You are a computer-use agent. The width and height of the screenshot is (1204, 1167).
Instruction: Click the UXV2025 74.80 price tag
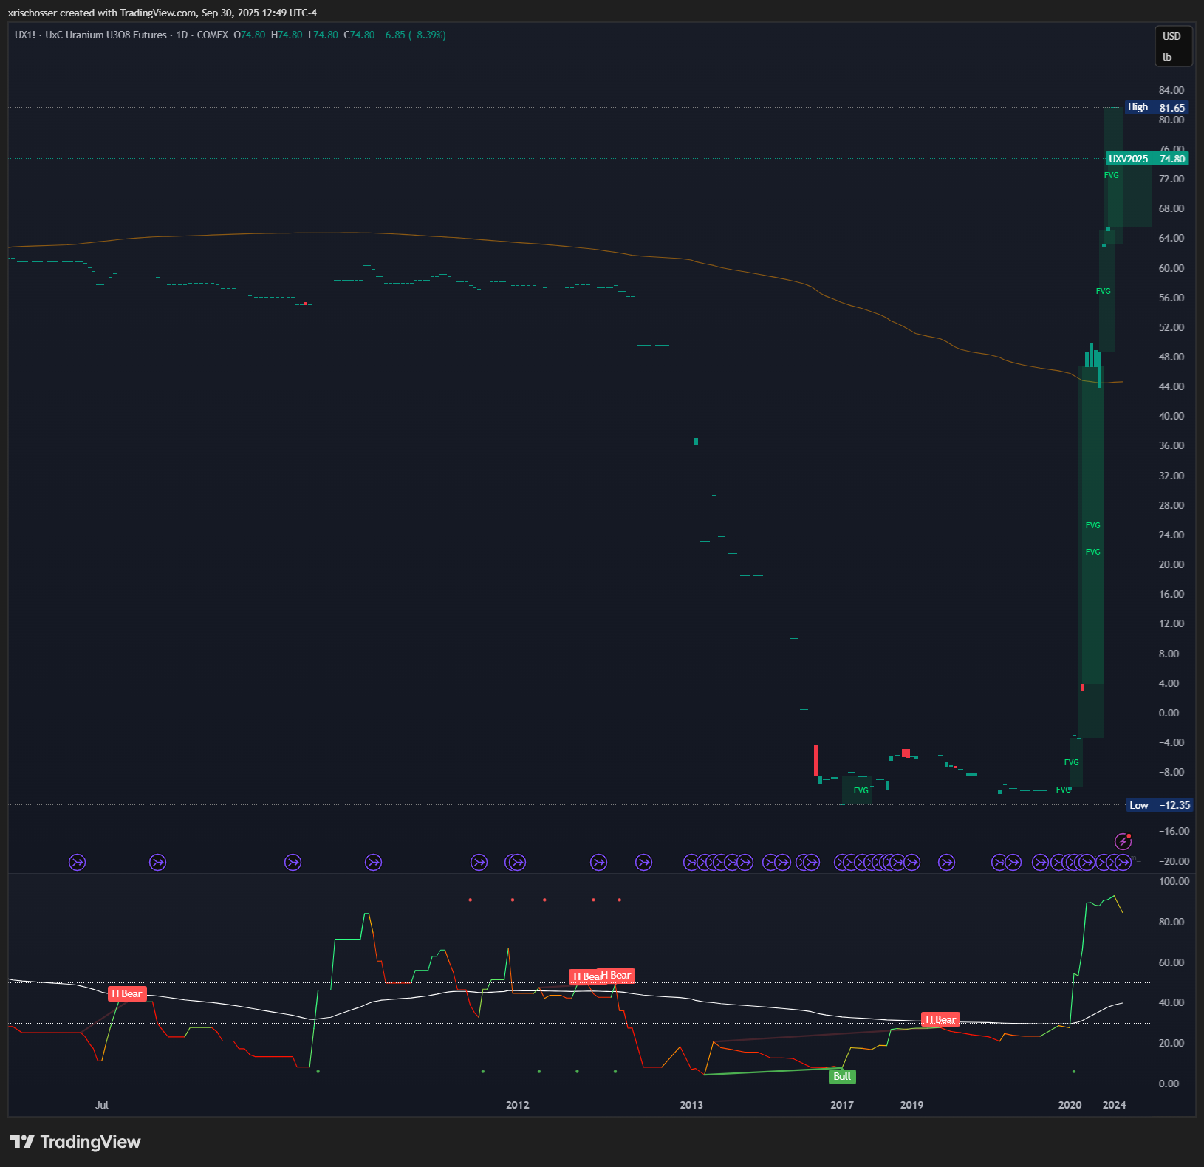pyautogui.click(x=1147, y=159)
